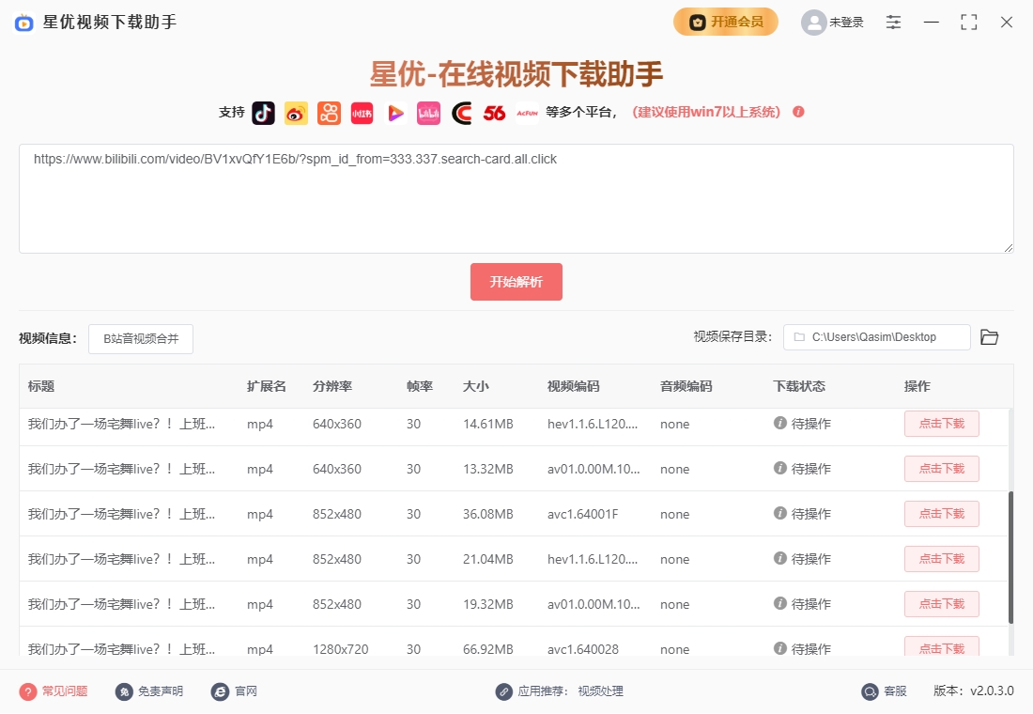Click the Xiaohongshu platform icon
Viewport: 1033px width, 714px height.
(x=362, y=113)
